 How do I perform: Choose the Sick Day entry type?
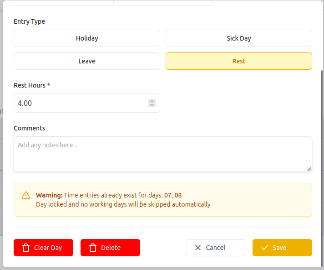[x=238, y=38]
